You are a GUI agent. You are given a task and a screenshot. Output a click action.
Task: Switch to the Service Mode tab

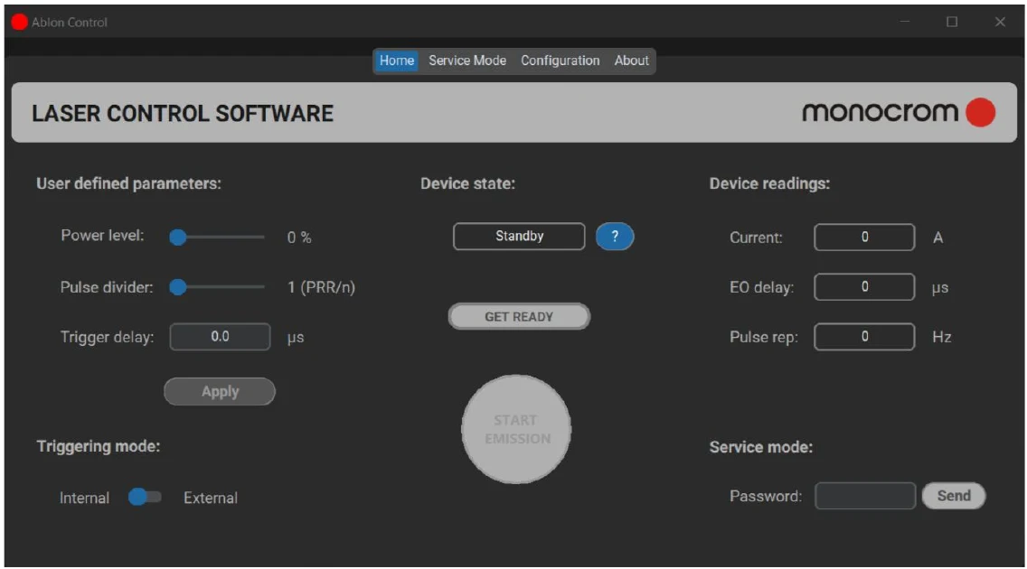coord(467,61)
